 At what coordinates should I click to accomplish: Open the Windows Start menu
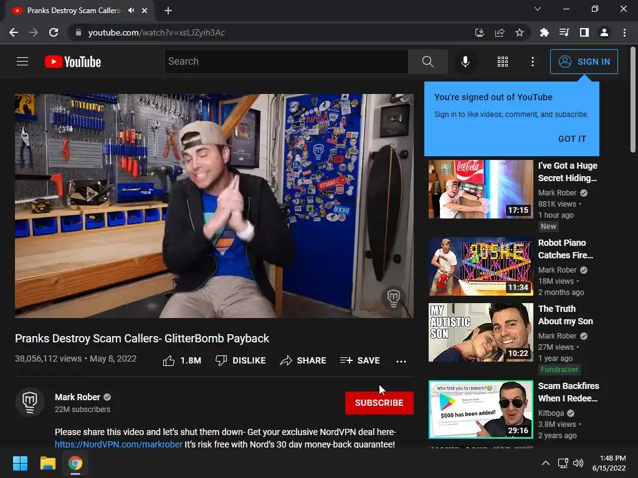click(x=20, y=463)
